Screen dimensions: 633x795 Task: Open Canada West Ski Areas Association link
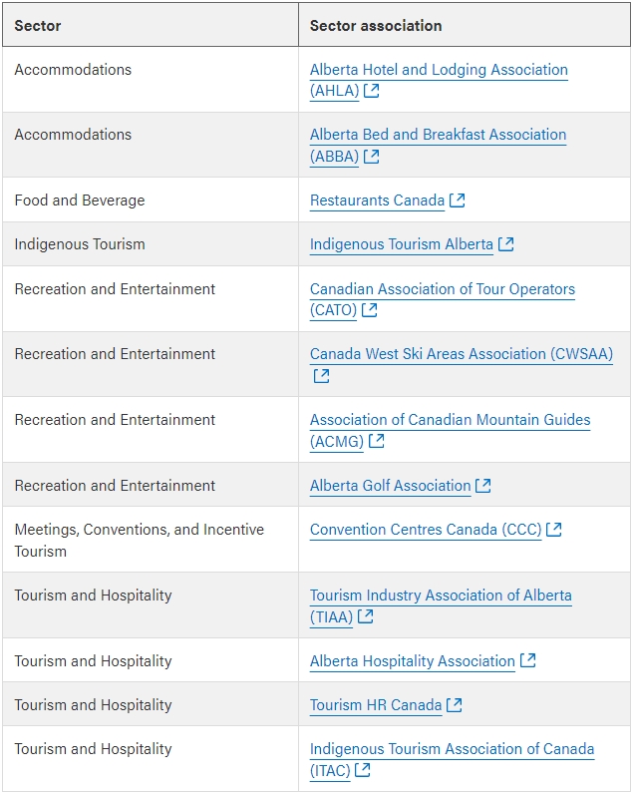(x=461, y=354)
